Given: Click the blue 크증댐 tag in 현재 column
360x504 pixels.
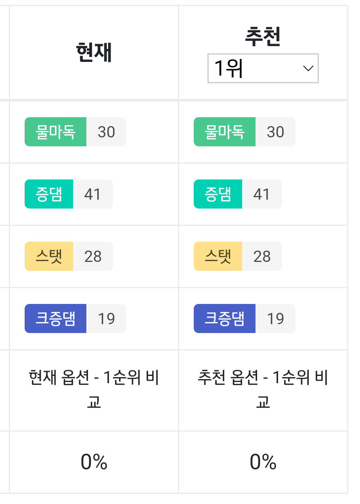Looking at the screenshot, I should point(56,318).
